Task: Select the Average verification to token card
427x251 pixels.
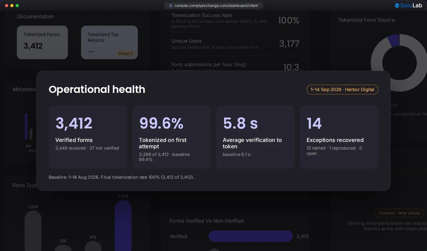Action: 255,137
